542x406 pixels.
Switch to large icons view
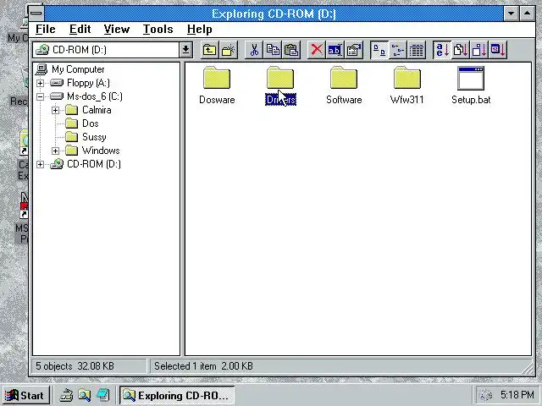(x=379, y=50)
